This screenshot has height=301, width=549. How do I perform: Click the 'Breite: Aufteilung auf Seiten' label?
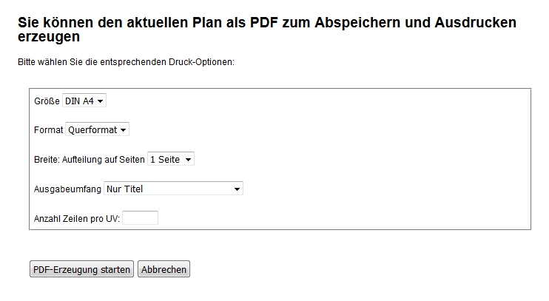[89, 160]
